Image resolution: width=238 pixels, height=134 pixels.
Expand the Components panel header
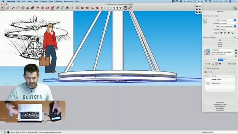point(220,102)
